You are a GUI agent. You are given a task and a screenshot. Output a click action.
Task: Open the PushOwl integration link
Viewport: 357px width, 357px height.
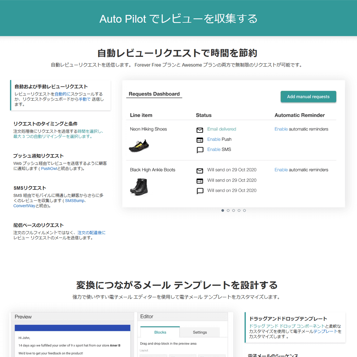coord(49,169)
